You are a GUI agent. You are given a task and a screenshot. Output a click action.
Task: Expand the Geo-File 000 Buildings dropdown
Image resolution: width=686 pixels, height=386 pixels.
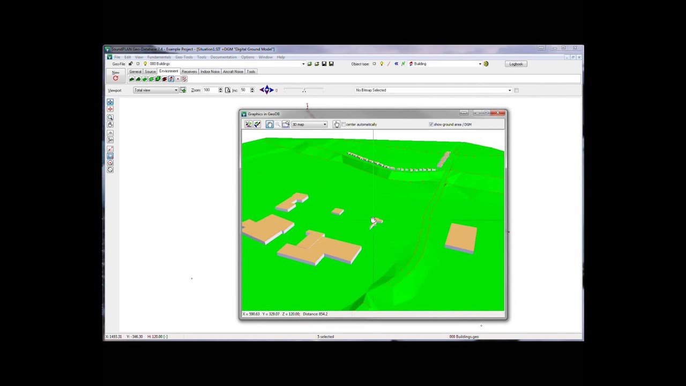303,64
